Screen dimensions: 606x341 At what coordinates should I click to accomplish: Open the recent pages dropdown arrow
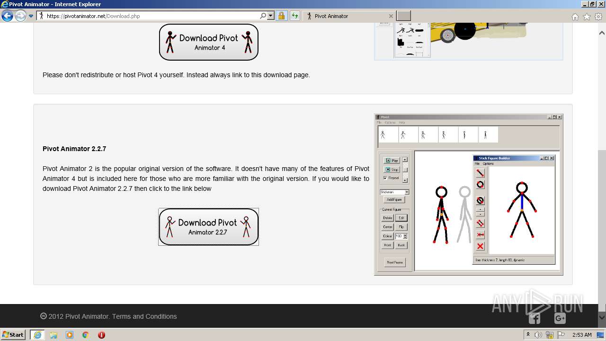tap(31, 16)
